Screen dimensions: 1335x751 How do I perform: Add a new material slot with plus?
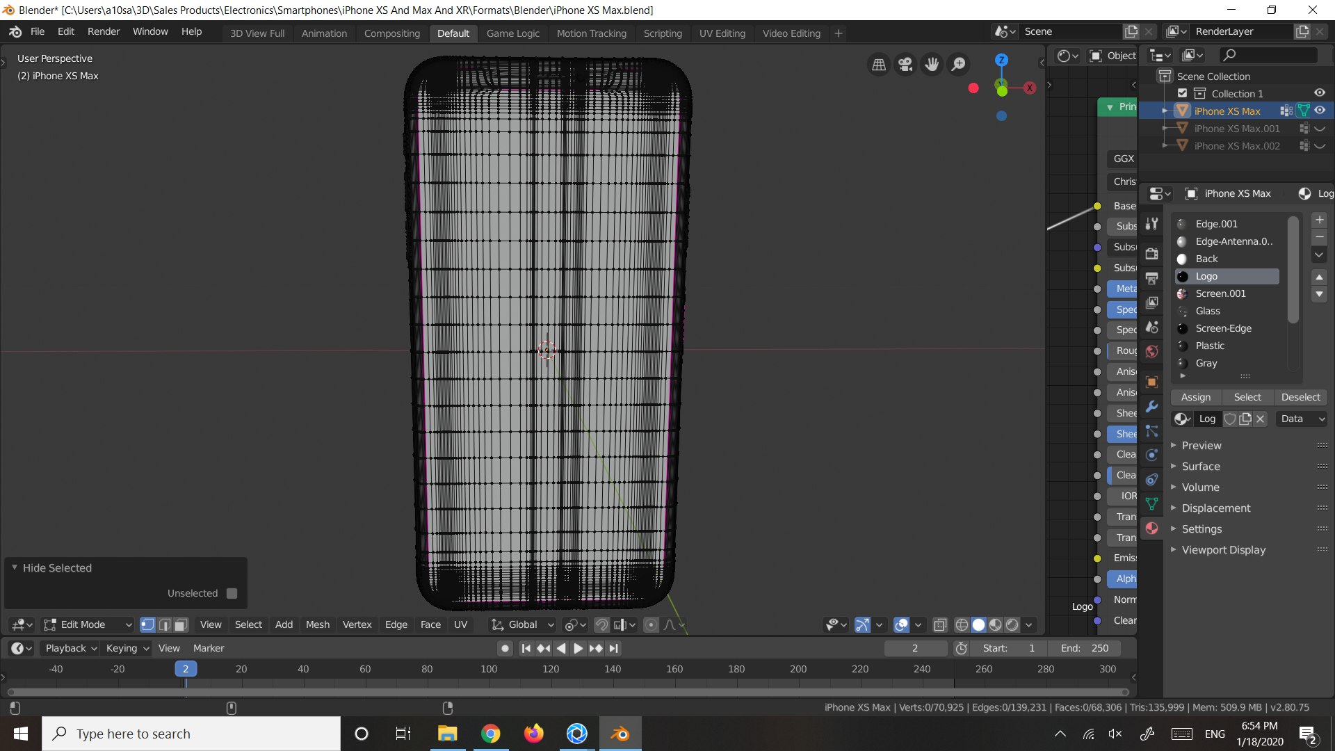1319,220
